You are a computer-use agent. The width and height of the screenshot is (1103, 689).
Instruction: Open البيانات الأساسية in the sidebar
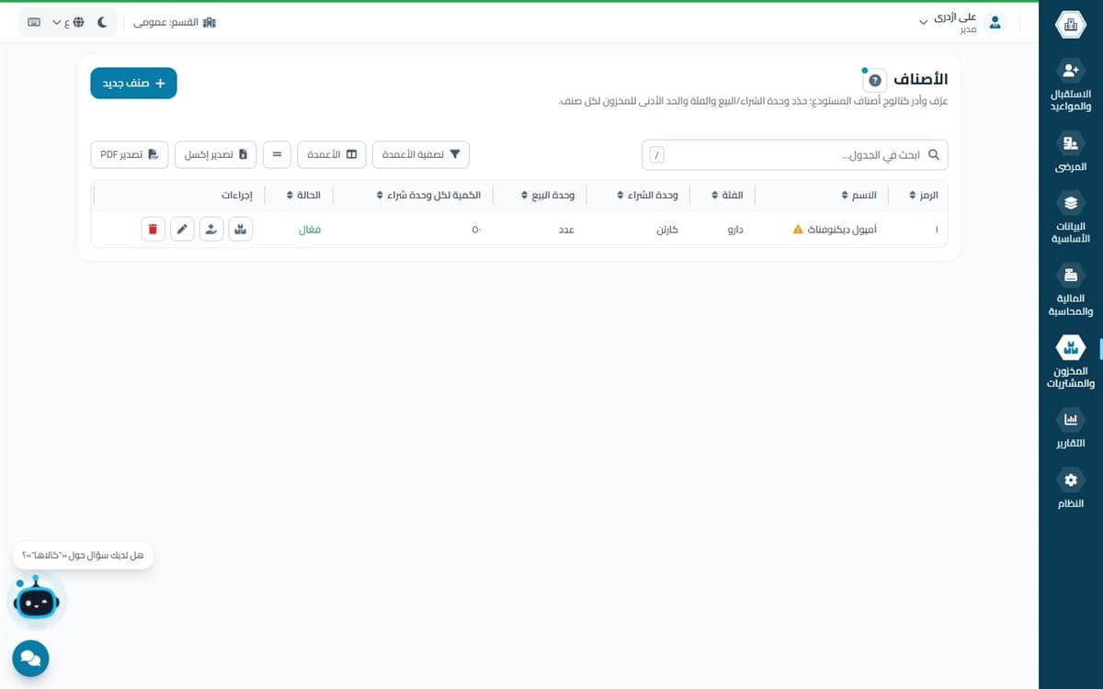coord(1070,218)
